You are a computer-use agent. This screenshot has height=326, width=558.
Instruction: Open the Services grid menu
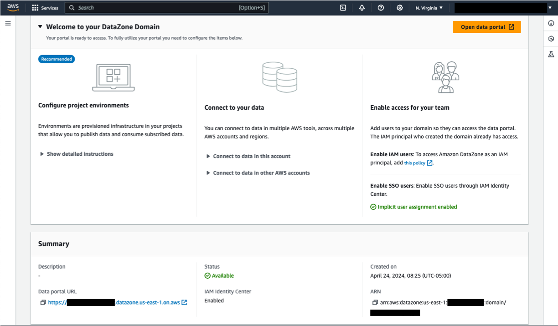[45, 8]
